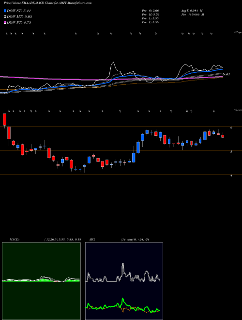The width and height of the screenshot is (242, 320).
Task: Click the 'Pre V: 0.666 M' volume text
Action: click(193, 15)
